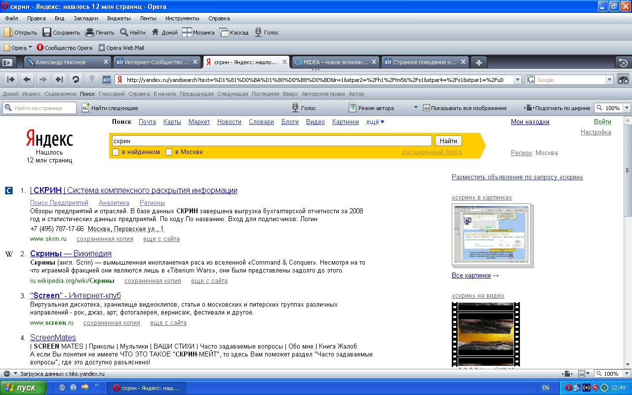Click the Голос microphone in the view bar
632x395 pixels.
click(x=304, y=108)
